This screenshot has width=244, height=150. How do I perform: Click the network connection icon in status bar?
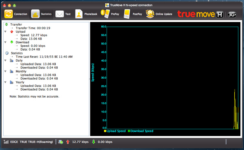click(61, 142)
